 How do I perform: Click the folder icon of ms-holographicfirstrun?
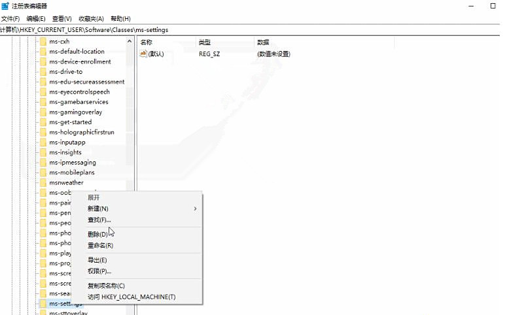coord(43,132)
